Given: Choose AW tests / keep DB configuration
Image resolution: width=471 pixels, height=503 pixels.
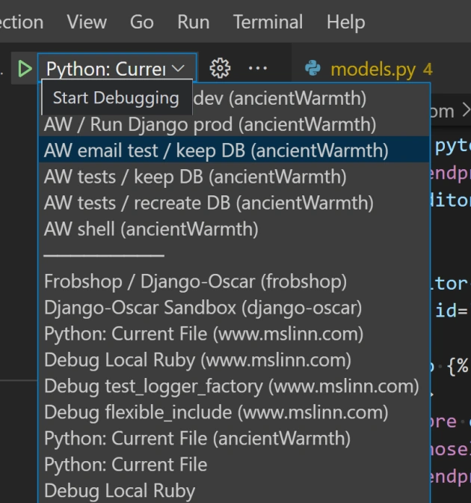Looking at the screenshot, I should pyautogui.click(x=195, y=177).
